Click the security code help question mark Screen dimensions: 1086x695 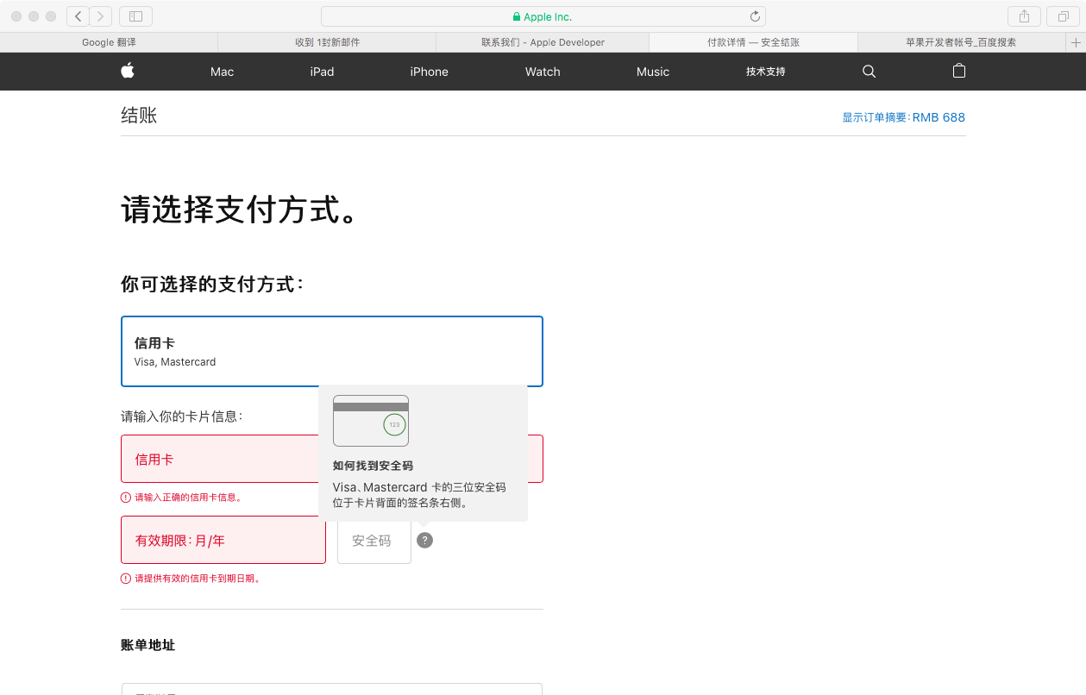(x=424, y=540)
